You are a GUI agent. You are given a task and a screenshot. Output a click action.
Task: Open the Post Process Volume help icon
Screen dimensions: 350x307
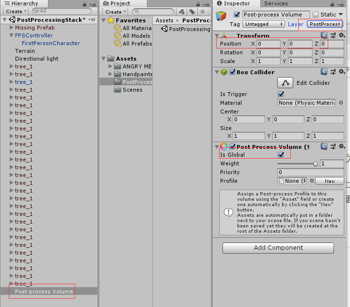pyautogui.click(x=324, y=146)
